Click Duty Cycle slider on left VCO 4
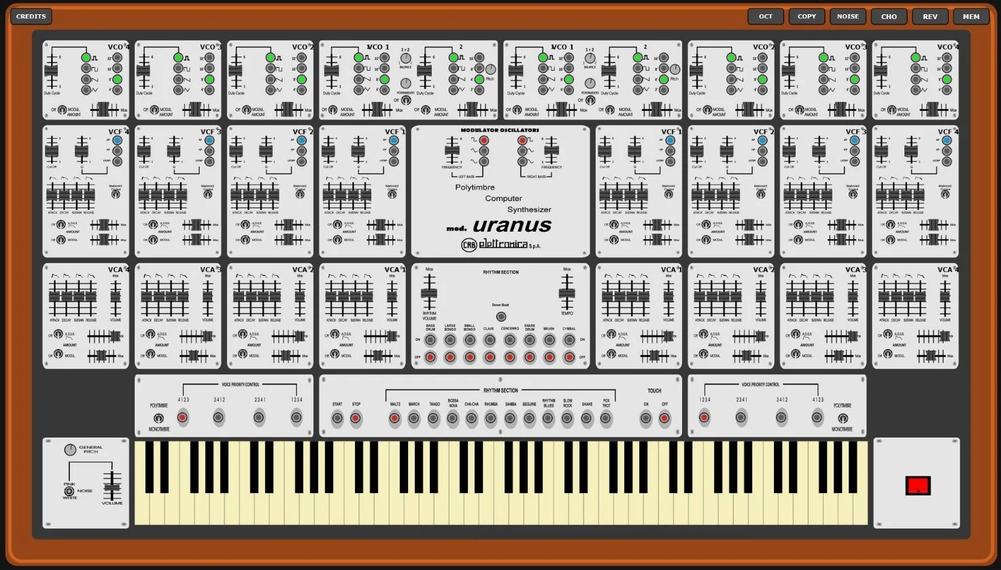 (x=51, y=71)
